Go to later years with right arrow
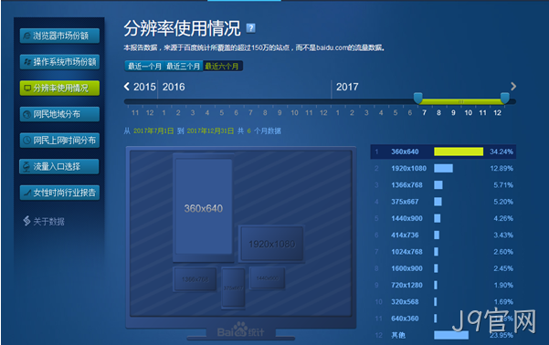 pos(513,87)
